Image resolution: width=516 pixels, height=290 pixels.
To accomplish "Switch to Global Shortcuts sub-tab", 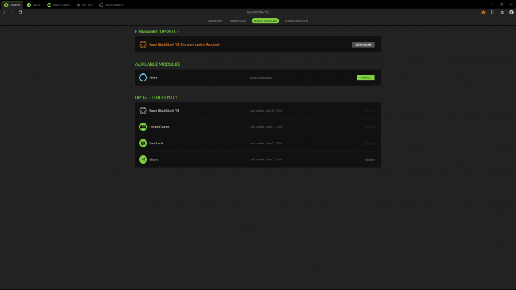I will coord(297,21).
